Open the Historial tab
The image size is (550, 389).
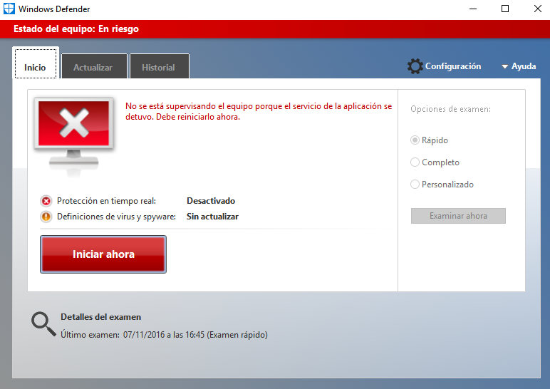[x=160, y=66]
